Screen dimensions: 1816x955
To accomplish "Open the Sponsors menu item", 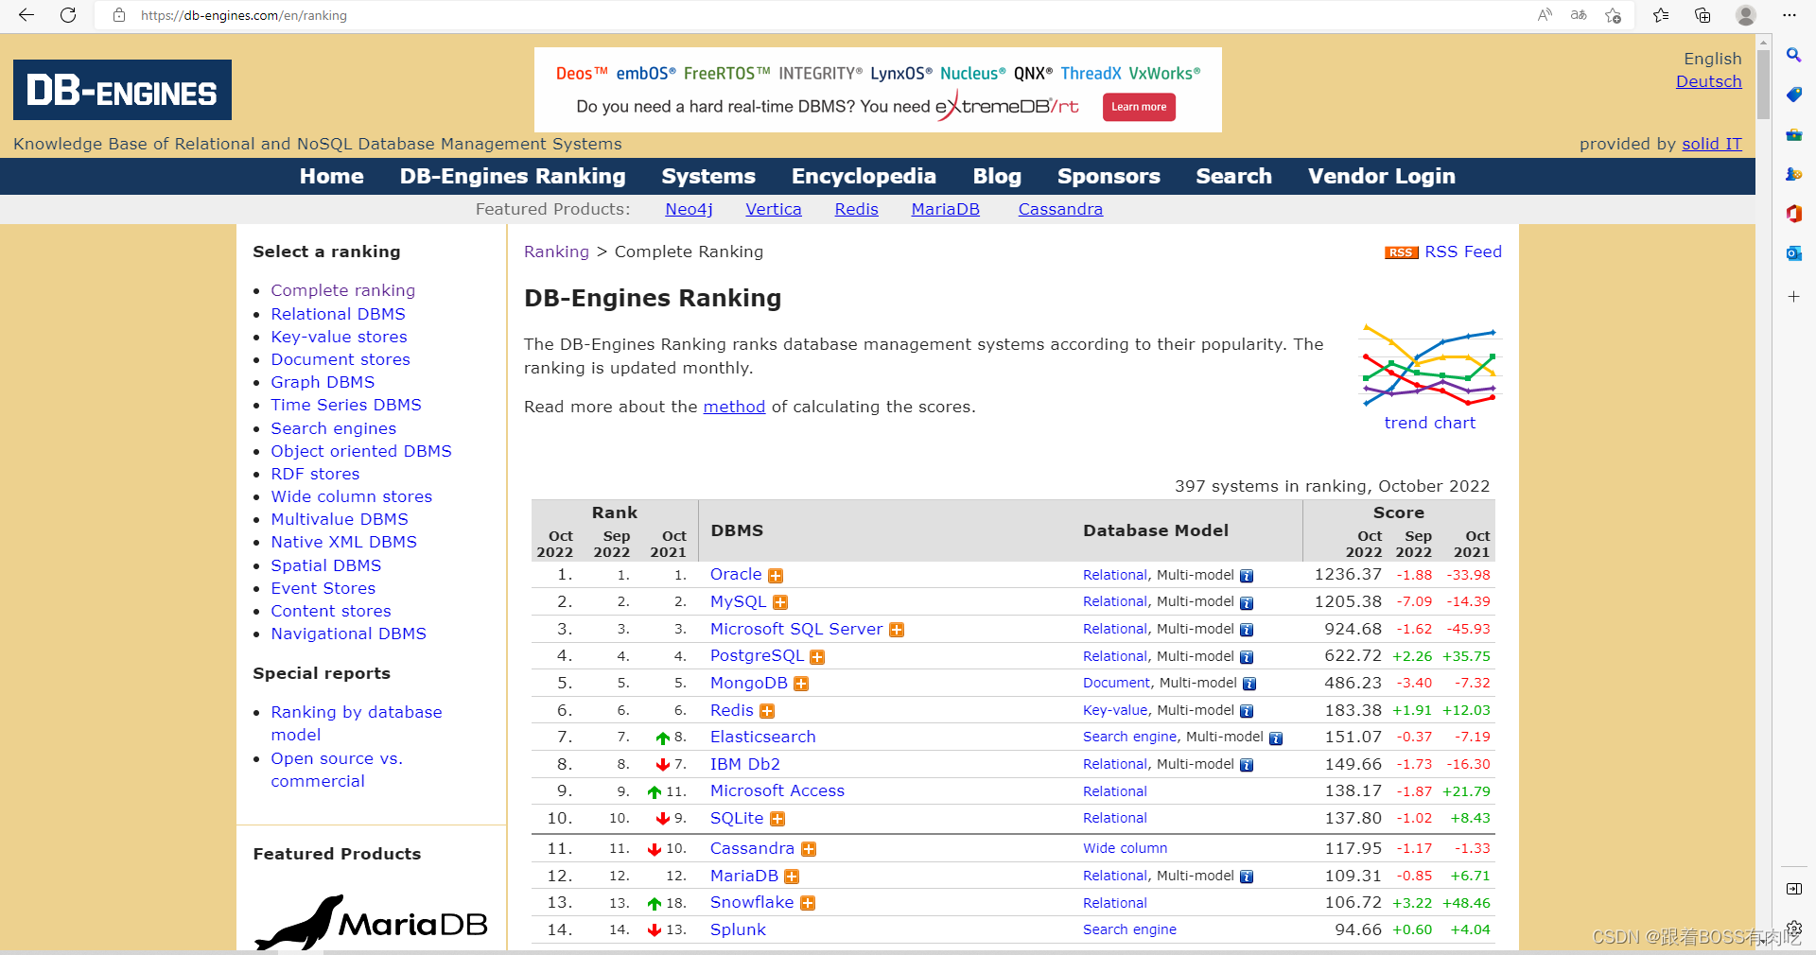I will 1109,176.
